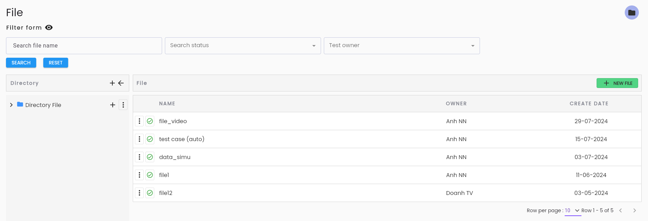The width and height of the screenshot is (648, 221).
Task: Click the green status check for file_video
Action: coord(150,121)
